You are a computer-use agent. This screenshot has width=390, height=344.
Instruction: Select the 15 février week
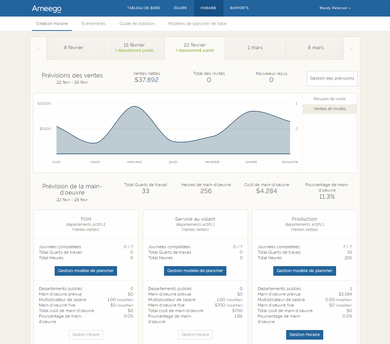(134, 48)
